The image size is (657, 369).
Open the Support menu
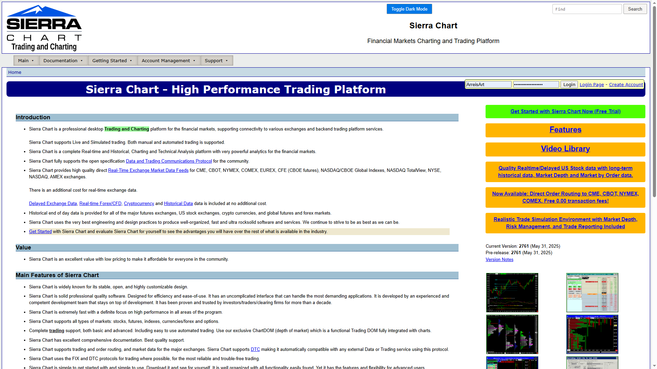216,60
